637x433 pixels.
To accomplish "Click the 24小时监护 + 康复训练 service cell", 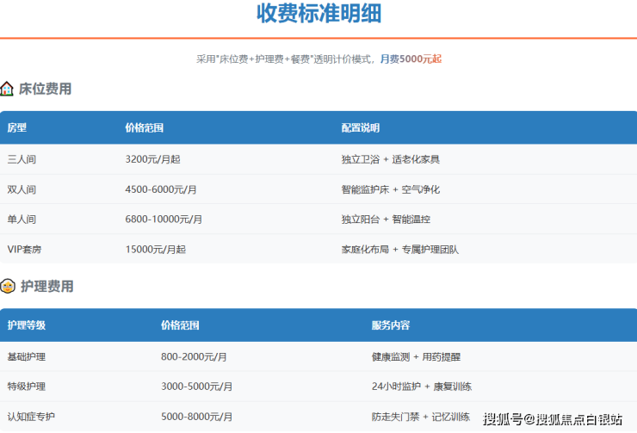I will 423,387.
